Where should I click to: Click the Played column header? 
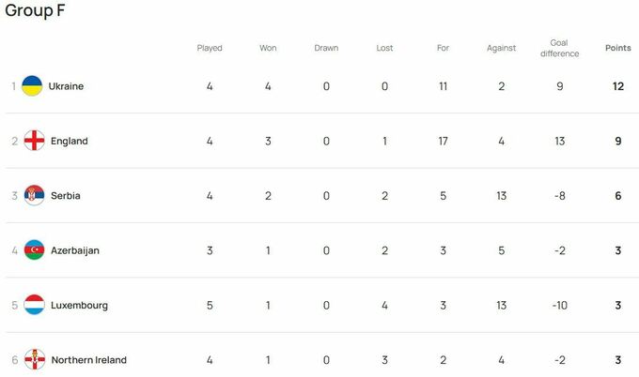point(210,48)
